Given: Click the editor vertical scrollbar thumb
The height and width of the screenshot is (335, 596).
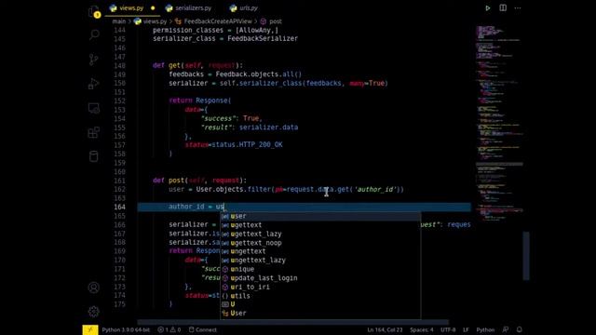Looking at the screenshot, I should (526, 256).
